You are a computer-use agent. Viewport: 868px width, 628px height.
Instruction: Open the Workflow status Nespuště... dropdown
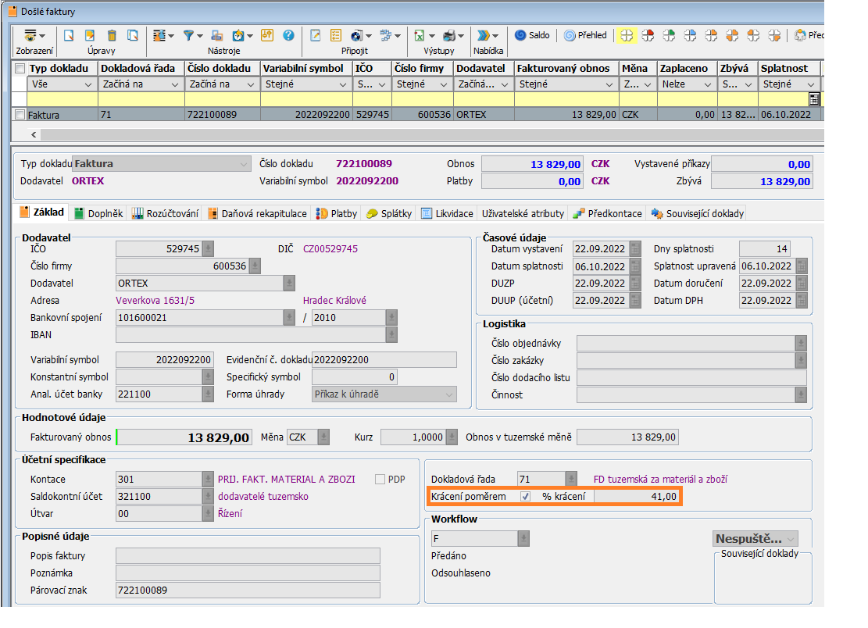click(791, 539)
